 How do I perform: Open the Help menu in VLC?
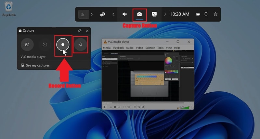177,48
